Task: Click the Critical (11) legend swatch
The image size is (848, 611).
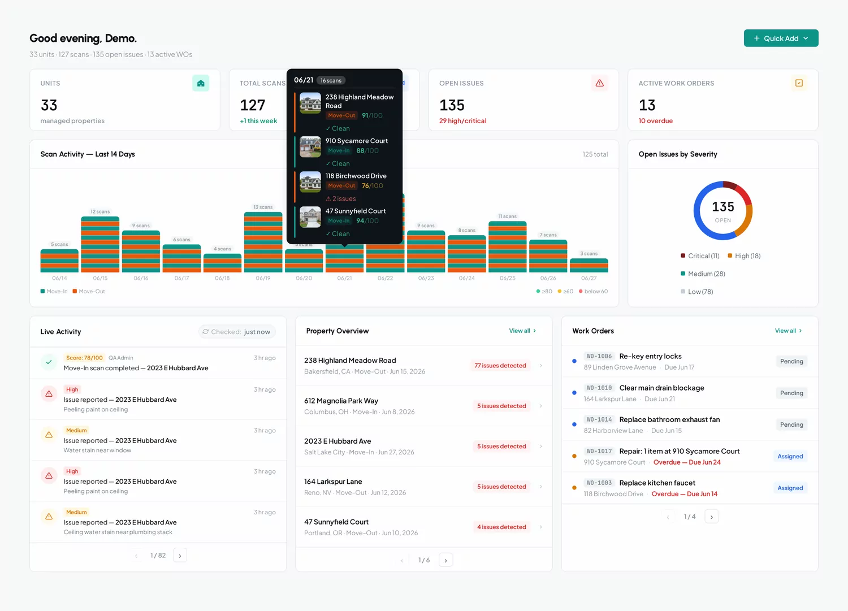Action: 683,256
